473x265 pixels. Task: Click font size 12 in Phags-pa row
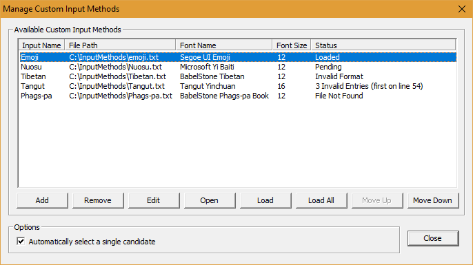[x=281, y=96]
